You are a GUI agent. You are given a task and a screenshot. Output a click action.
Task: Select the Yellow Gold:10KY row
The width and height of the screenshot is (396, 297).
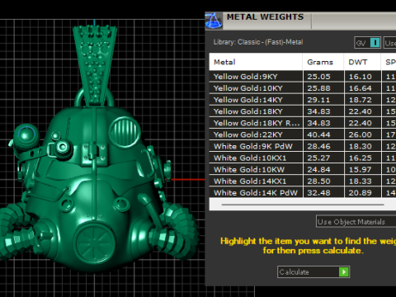click(x=303, y=88)
